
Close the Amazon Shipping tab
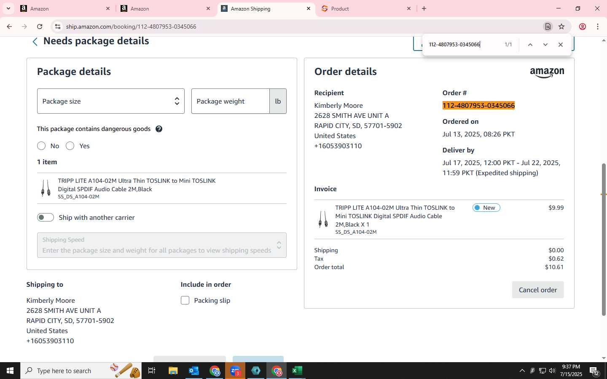point(309,8)
